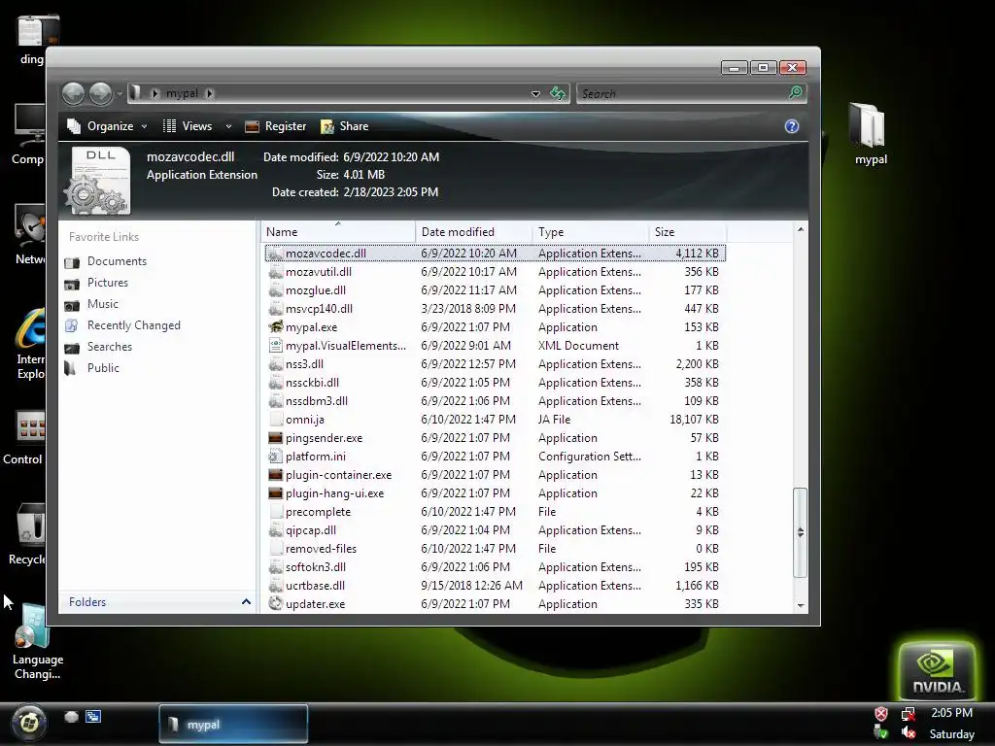Click the Forward navigation arrow button
This screenshot has width=995, height=746.
tap(100, 94)
